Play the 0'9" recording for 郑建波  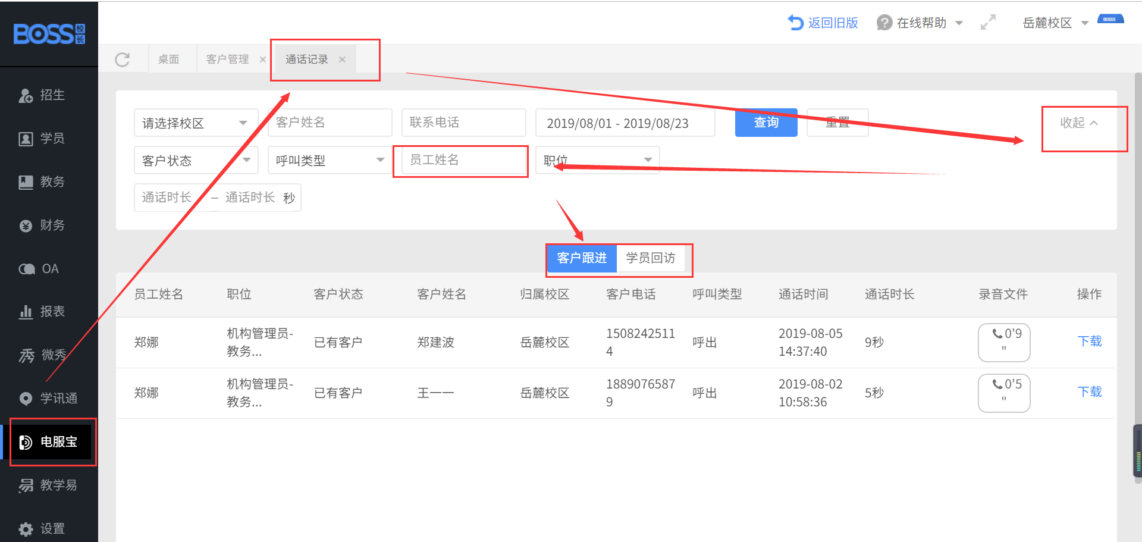pyautogui.click(x=1004, y=342)
